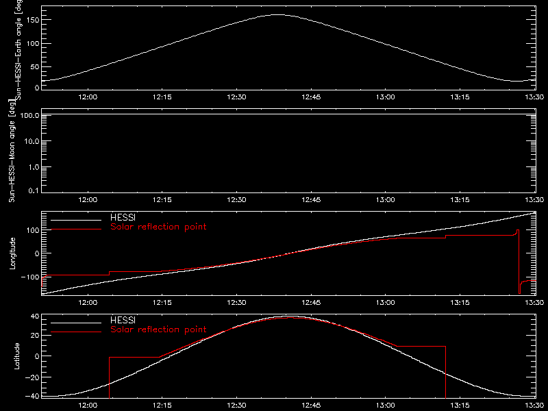The image size is (548, 411).
Task: Click the -100 tick on the Longitude axis
Action: 30,277
